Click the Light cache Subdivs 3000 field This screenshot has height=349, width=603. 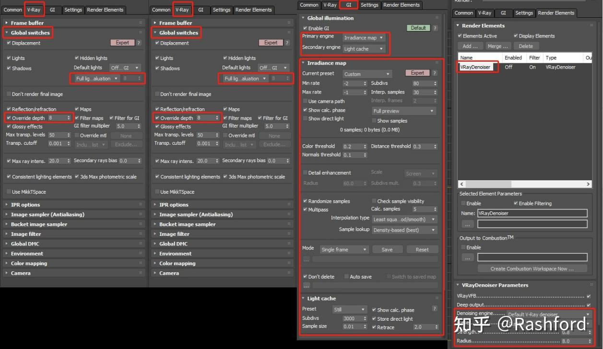353,318
